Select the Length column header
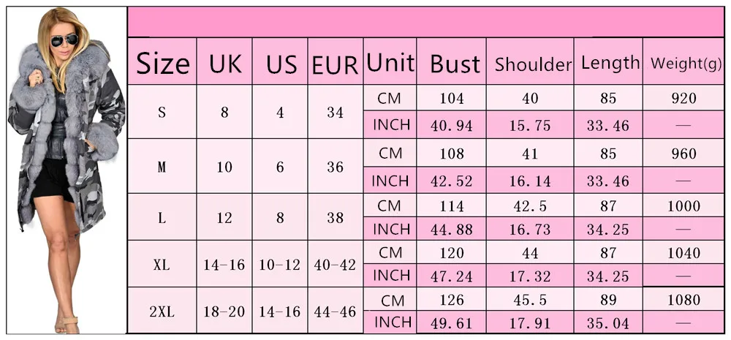The width and height of the screenshot is (731, 340). [610, 63]
